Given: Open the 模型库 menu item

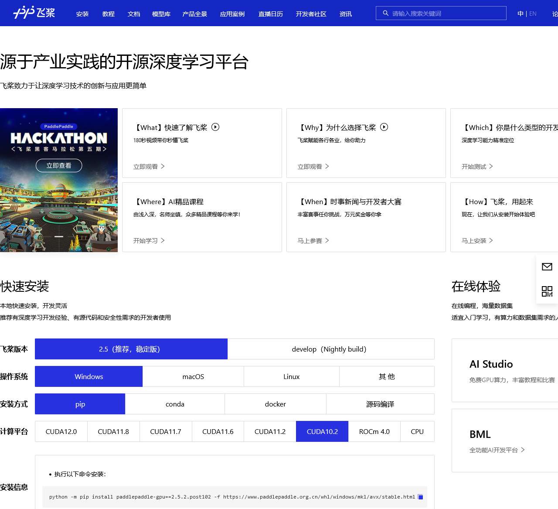Looking at the screenshot, I should coord(161,14).
